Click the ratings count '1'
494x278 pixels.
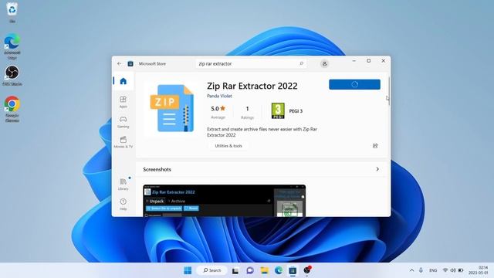pyautogui.click(x=247, y=109)
